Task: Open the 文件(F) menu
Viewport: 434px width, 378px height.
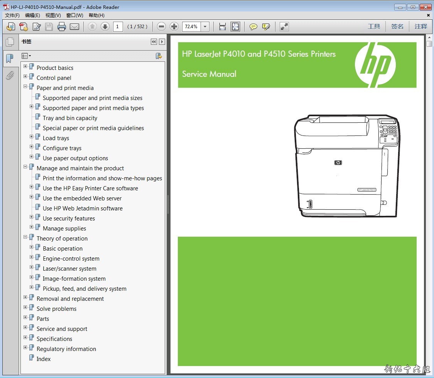Action: pos(12,15)
